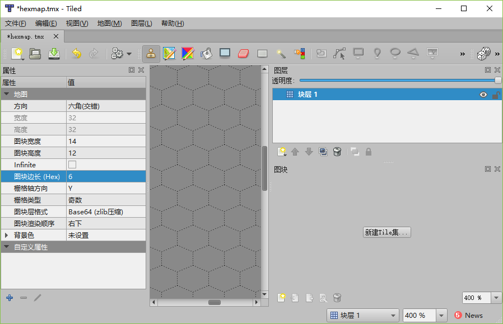Select the Edit Polygons tool
The width and height of the screenshot is (503, 324).
(339, 54)
